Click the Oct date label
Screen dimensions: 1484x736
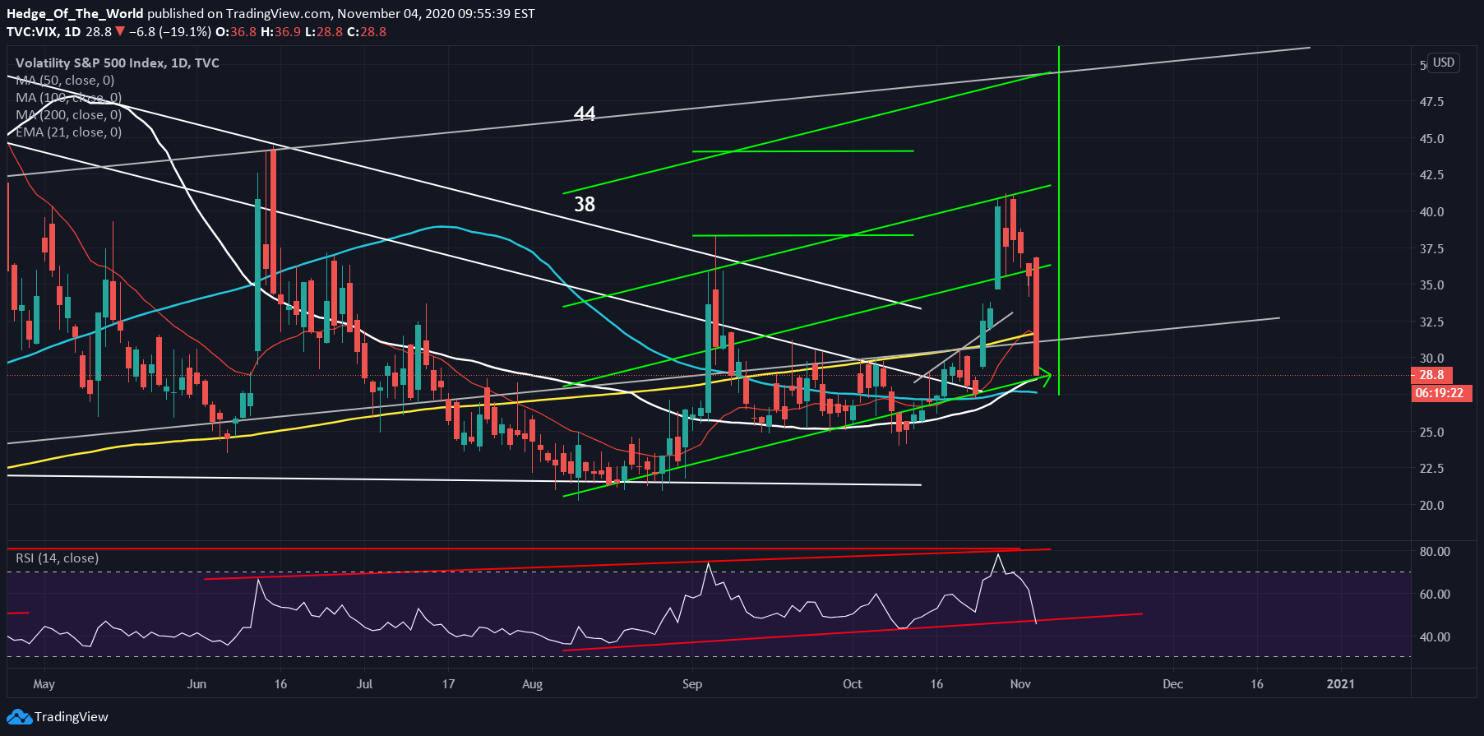click(853, 684)
